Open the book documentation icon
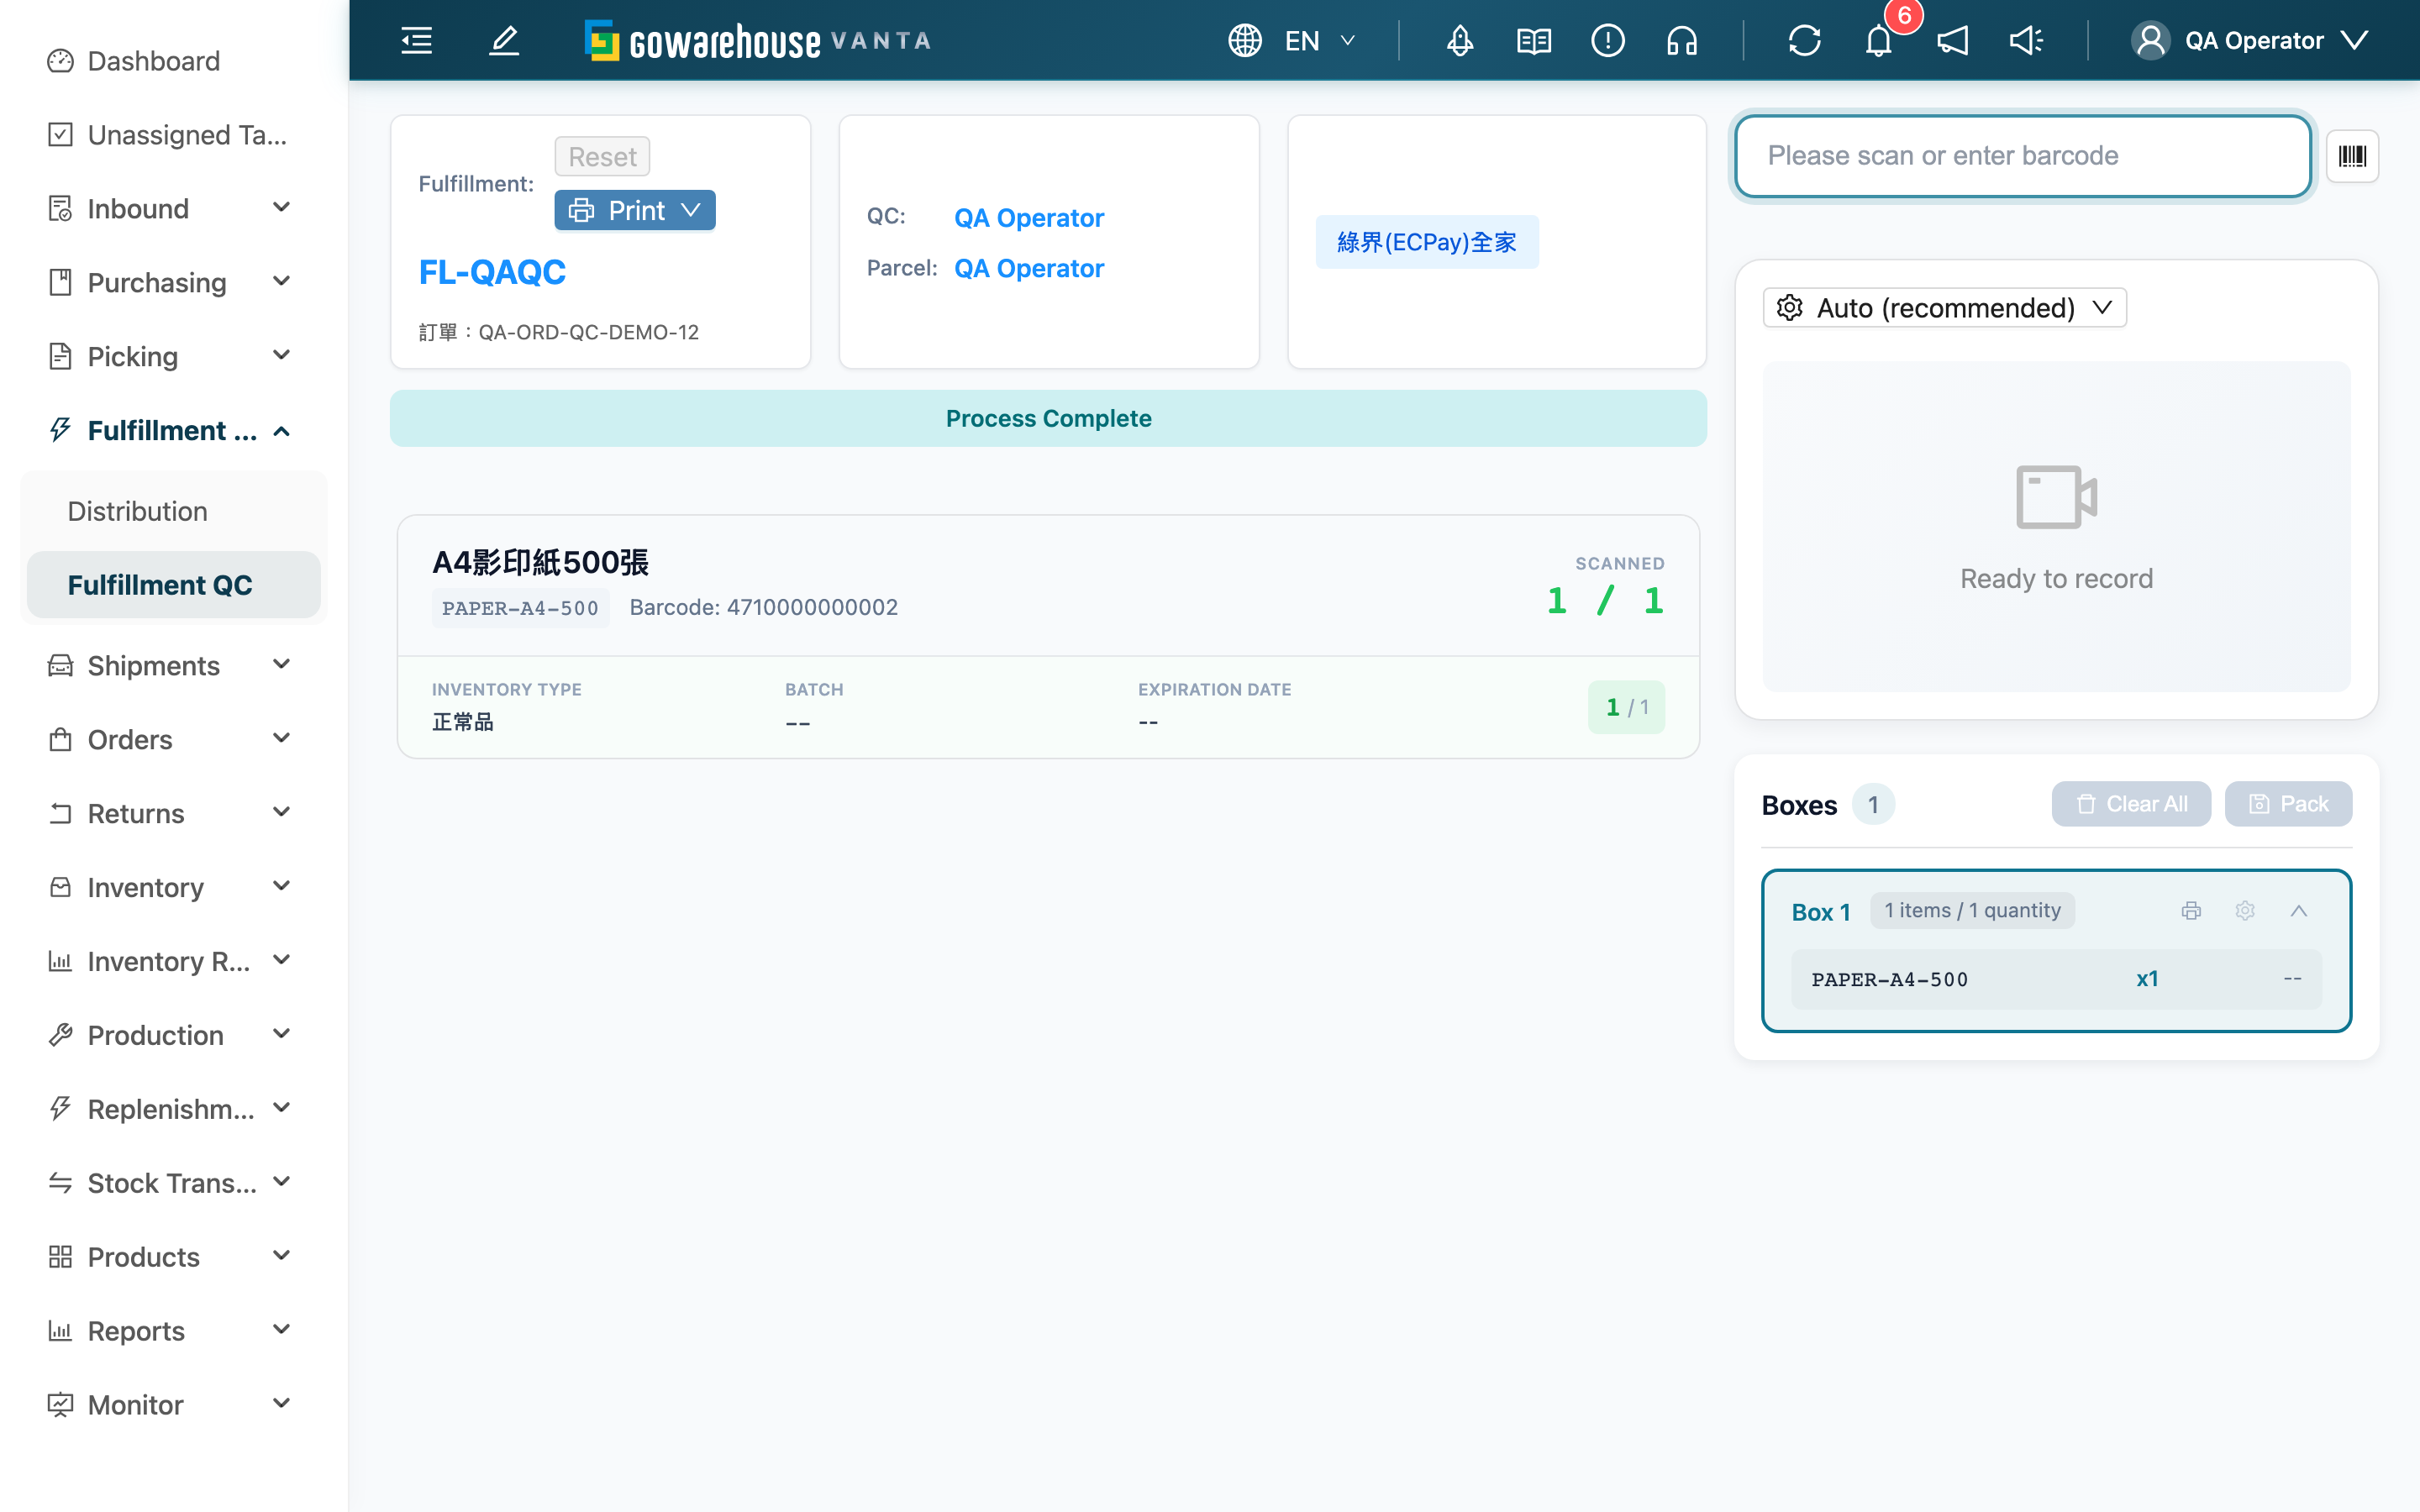2420x1512 pixels. (1534, 41)
